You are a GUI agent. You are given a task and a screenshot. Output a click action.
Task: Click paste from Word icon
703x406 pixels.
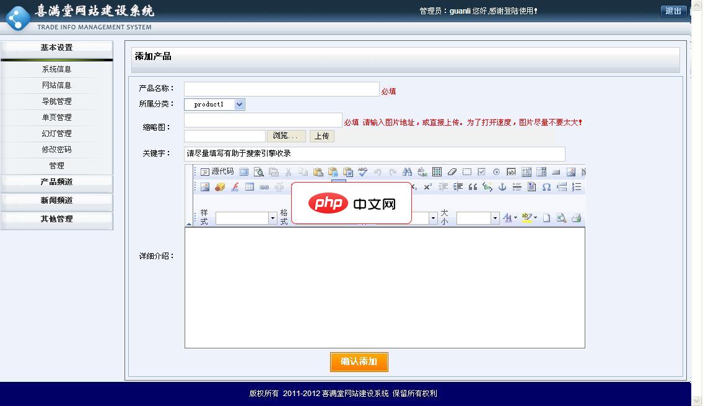(x=348, y=171)
